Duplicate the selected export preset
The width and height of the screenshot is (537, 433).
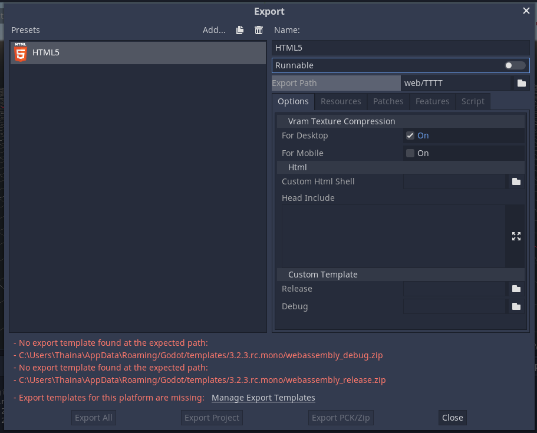[240, 29]
